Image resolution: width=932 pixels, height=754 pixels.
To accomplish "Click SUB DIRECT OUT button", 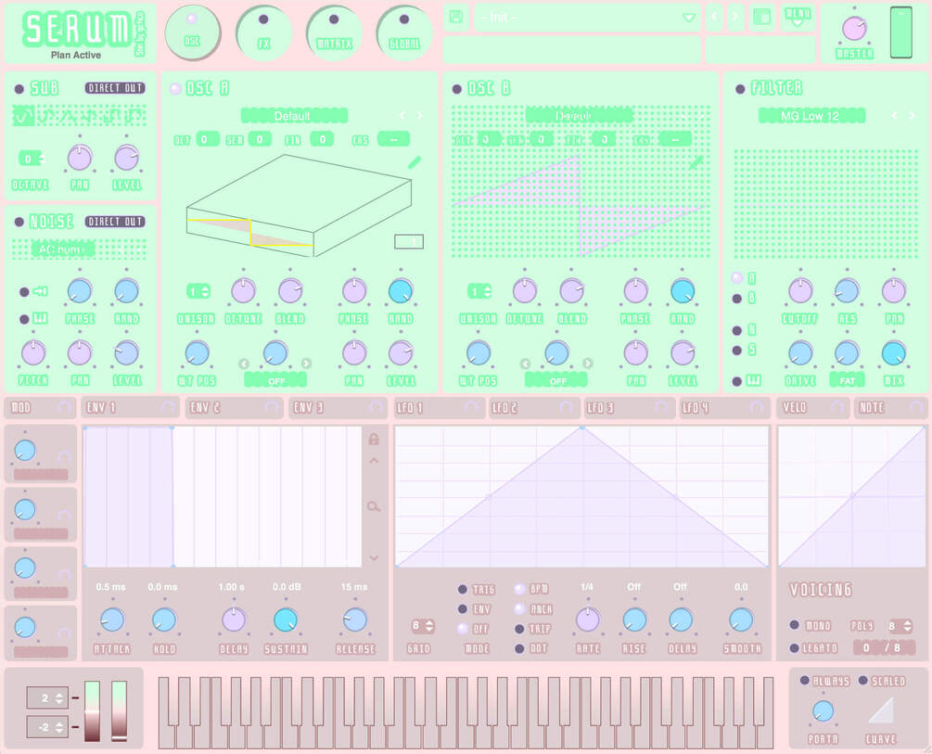I will click(x=115, y=88).
